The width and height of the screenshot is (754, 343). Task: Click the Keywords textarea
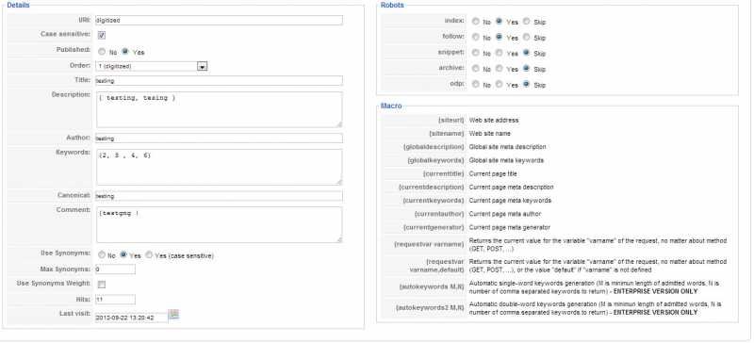click(x=220, y=167)
